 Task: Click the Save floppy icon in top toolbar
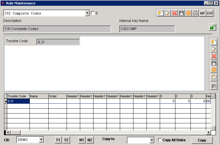(x=181, y=13)
